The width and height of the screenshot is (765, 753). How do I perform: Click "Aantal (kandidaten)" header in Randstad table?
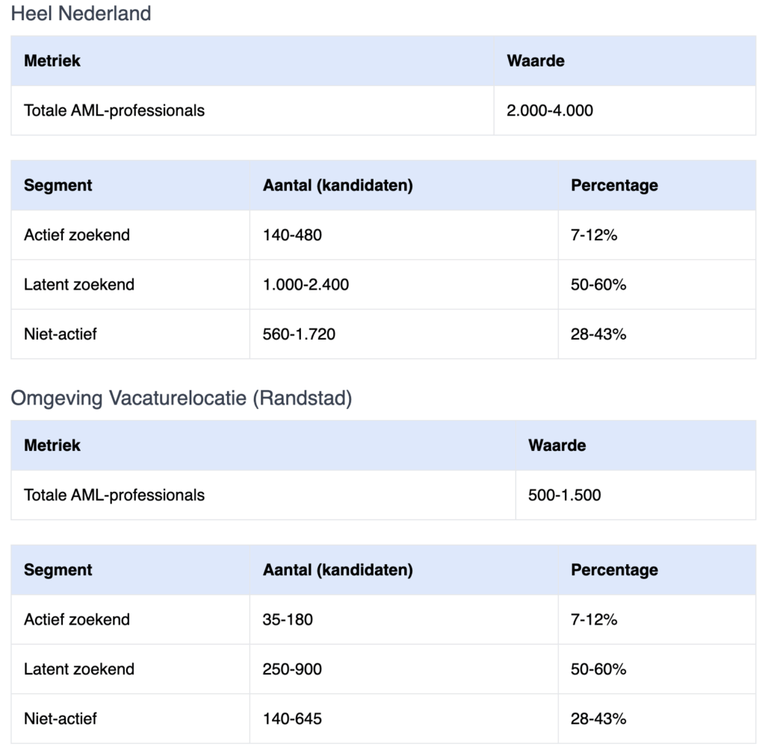338,570
